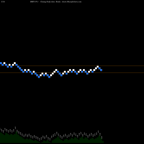Select the rightmost blue Renko brick
Image resolution: width=144 pixels, height=144 pixels.
pos(101,70)
